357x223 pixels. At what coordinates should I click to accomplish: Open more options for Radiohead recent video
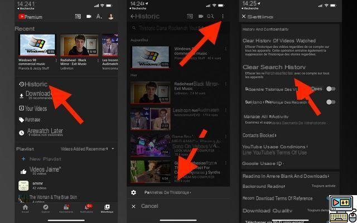pyautogui.click(x=98, y=60)
